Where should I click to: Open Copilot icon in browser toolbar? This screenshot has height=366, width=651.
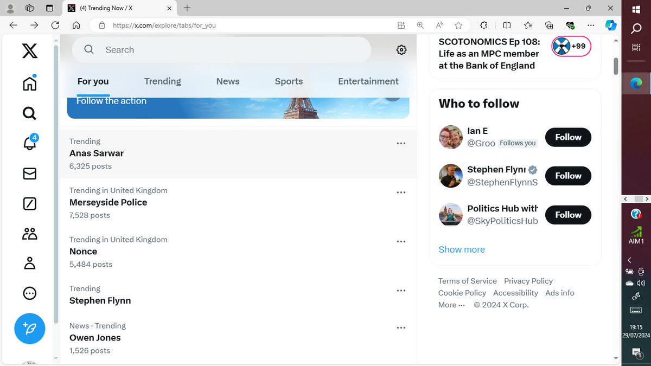(611, 25)
